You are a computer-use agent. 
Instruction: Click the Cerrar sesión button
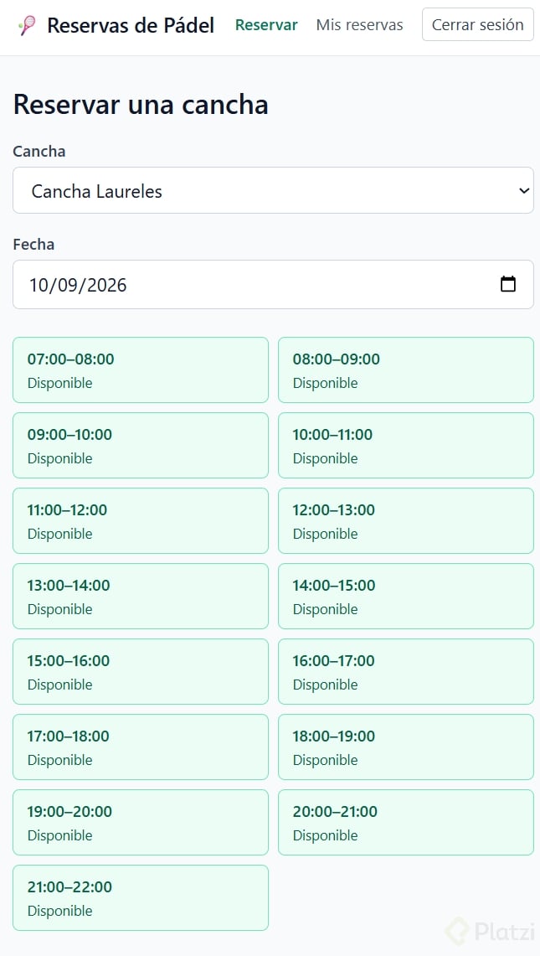(x=478, y=24)
